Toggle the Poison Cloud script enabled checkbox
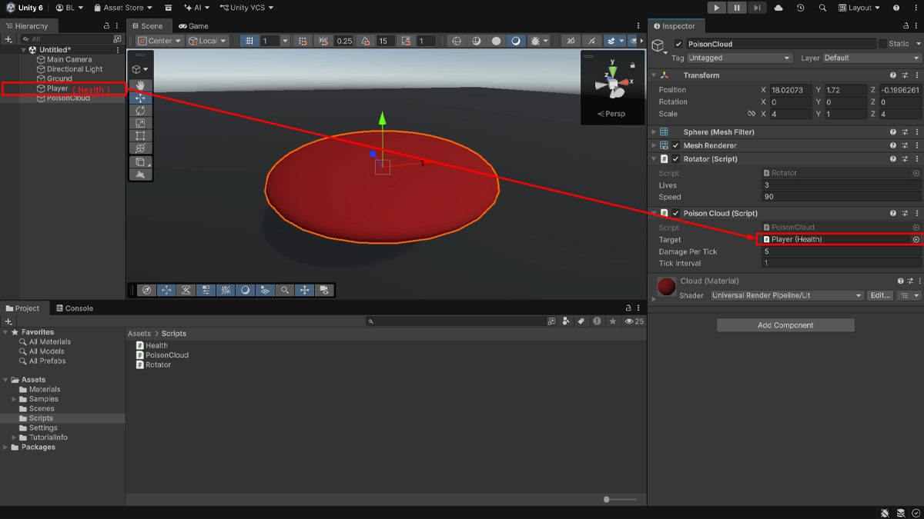 [676, 213]
